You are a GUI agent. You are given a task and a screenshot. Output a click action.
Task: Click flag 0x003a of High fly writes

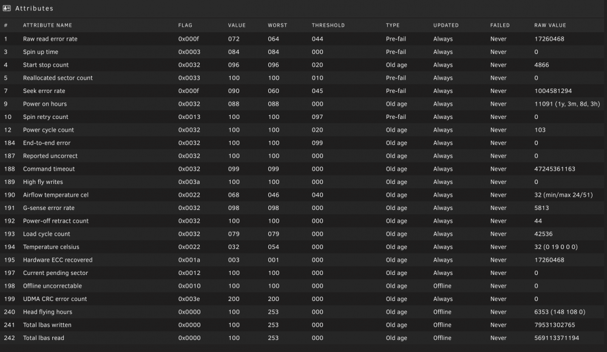pos(189,182)
